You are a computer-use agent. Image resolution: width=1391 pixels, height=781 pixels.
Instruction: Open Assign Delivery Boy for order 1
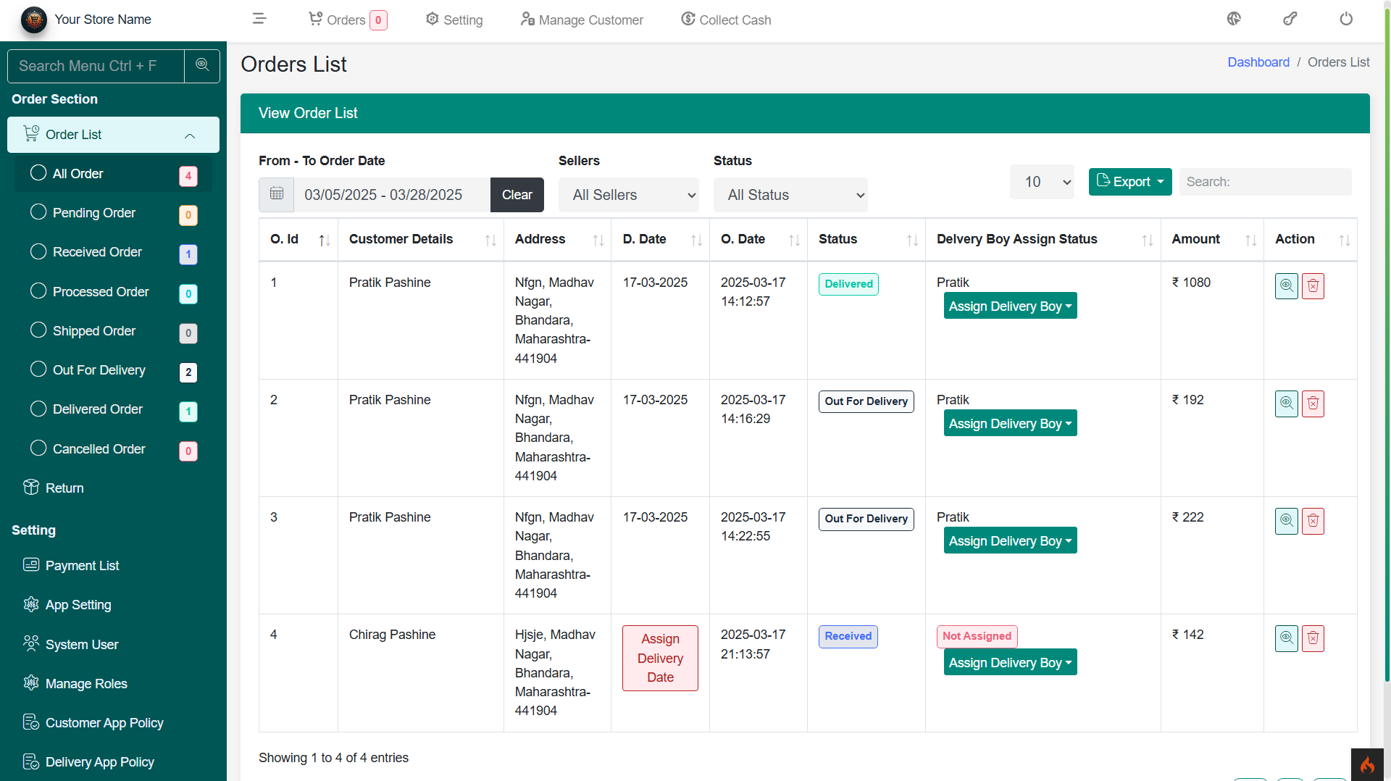click(x=1010, y=306)
